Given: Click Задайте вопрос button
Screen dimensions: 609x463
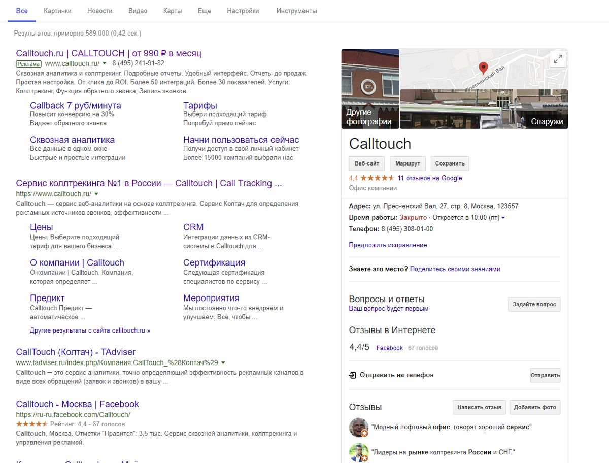Looking at the screenshot, I should [534, 305].
